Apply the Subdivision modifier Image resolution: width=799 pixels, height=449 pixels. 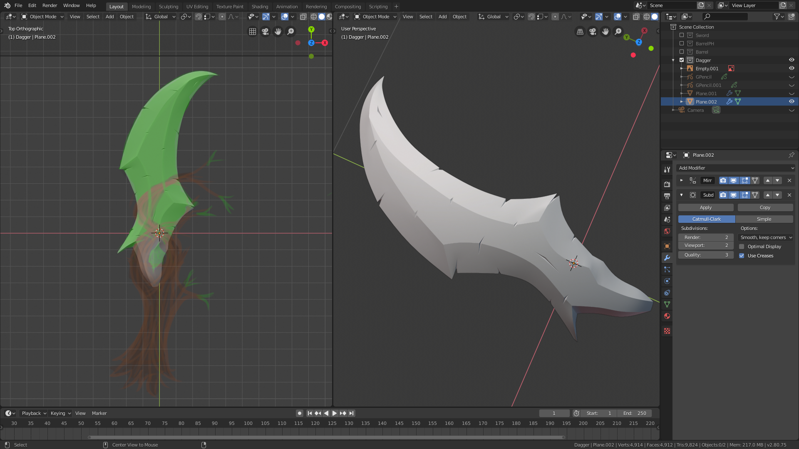(x=706, y=207)
